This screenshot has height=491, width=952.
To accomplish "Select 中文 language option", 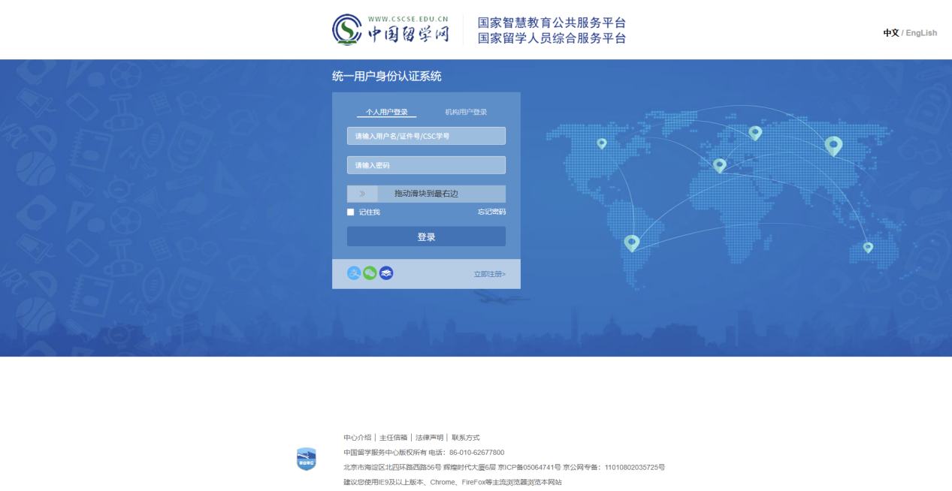I will pyautogui.click(x=890, y=33).
